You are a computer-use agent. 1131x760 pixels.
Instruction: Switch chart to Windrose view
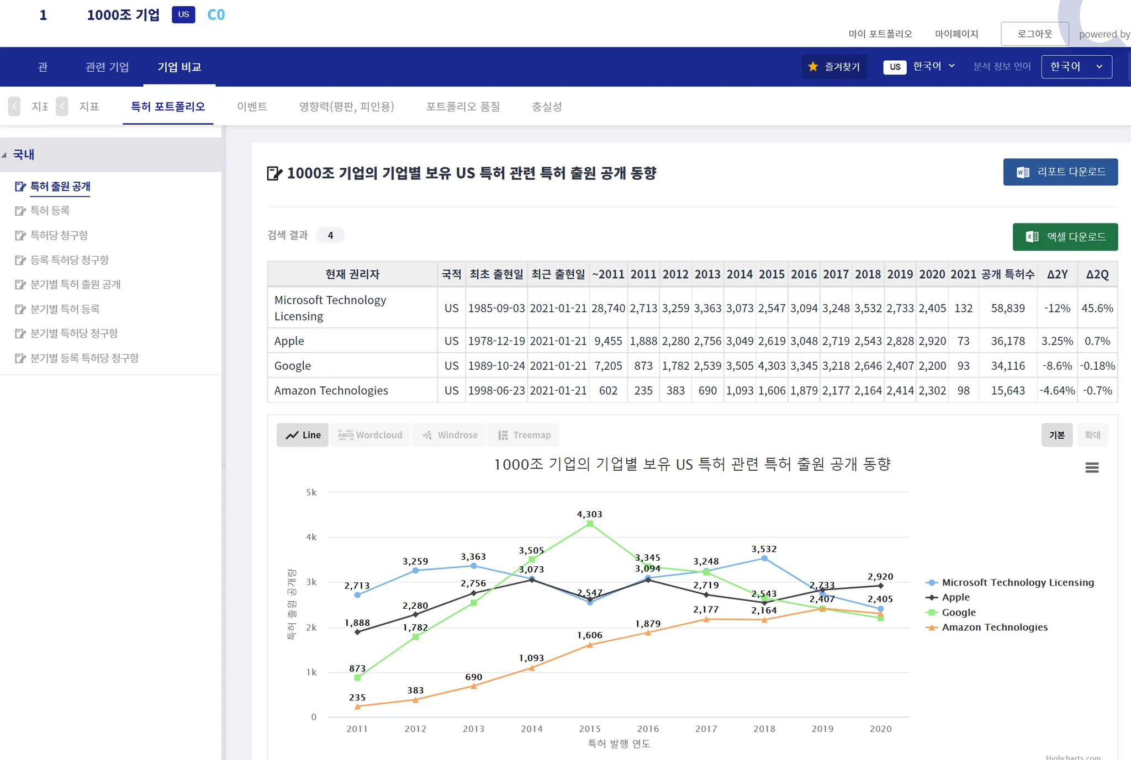(450, 435)
